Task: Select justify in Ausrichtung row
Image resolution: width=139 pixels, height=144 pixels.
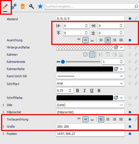Action: point(121,40)
